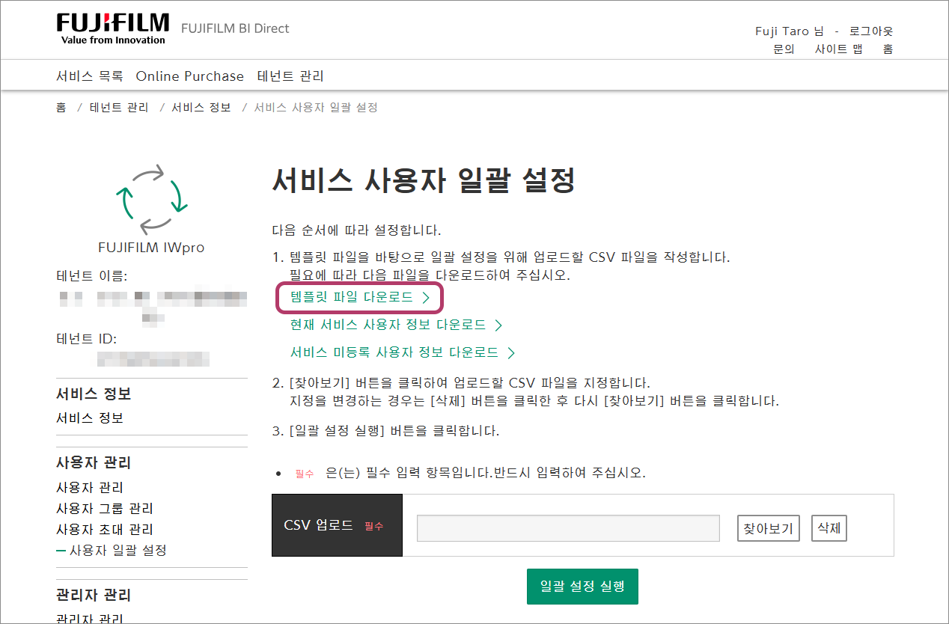Screen dimensions: 949x624
Task: Go to 테넌트 관리 in the breadcrumb
Action: [x=119, y=108]
